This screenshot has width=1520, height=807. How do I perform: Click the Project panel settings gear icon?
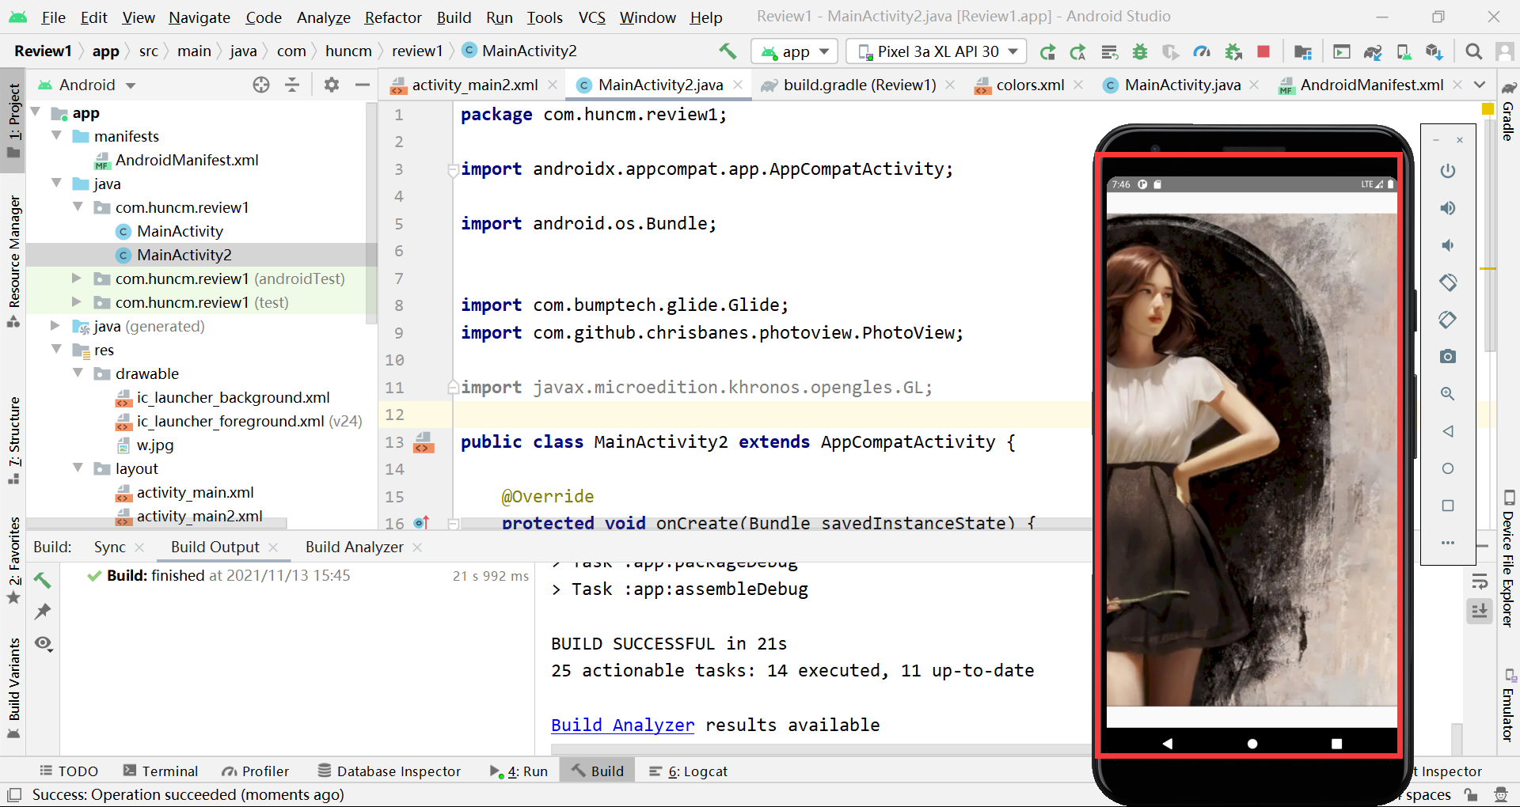coord(331,85)
